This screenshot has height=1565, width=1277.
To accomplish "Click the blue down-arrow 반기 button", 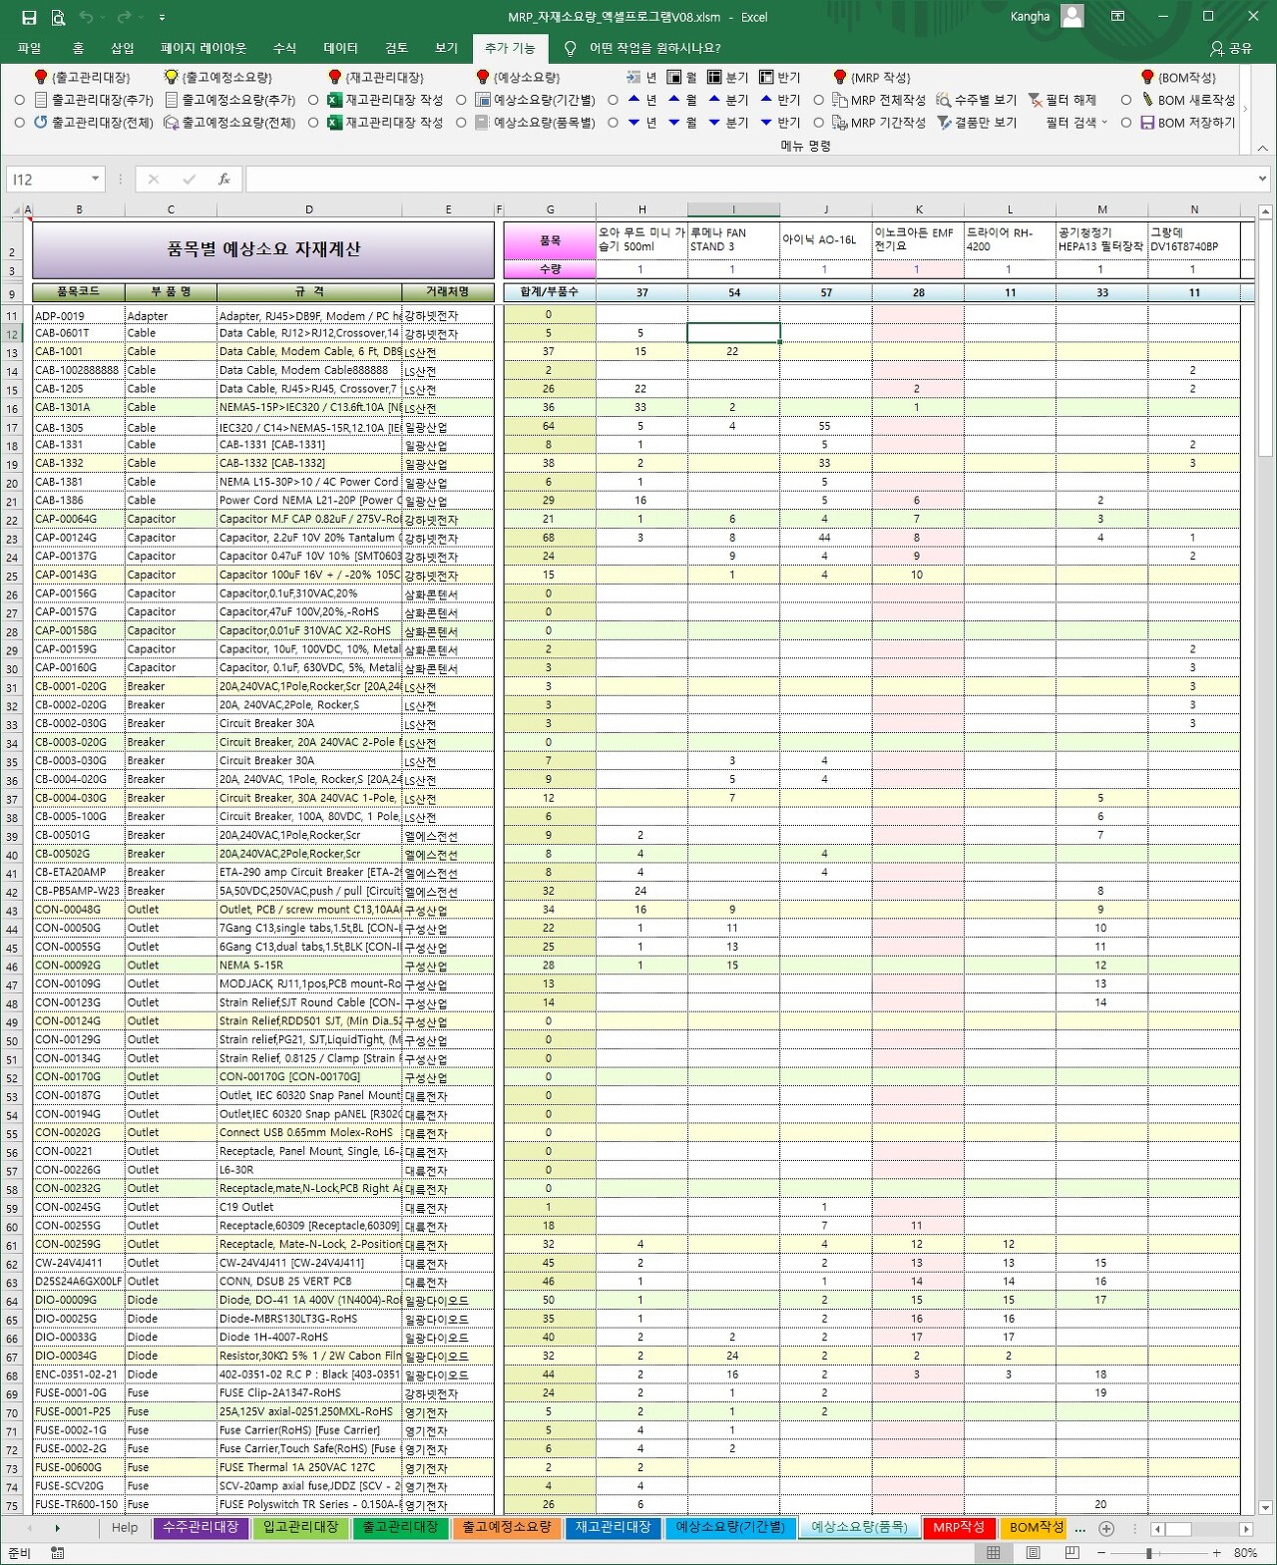I will [x=780, y=123].
